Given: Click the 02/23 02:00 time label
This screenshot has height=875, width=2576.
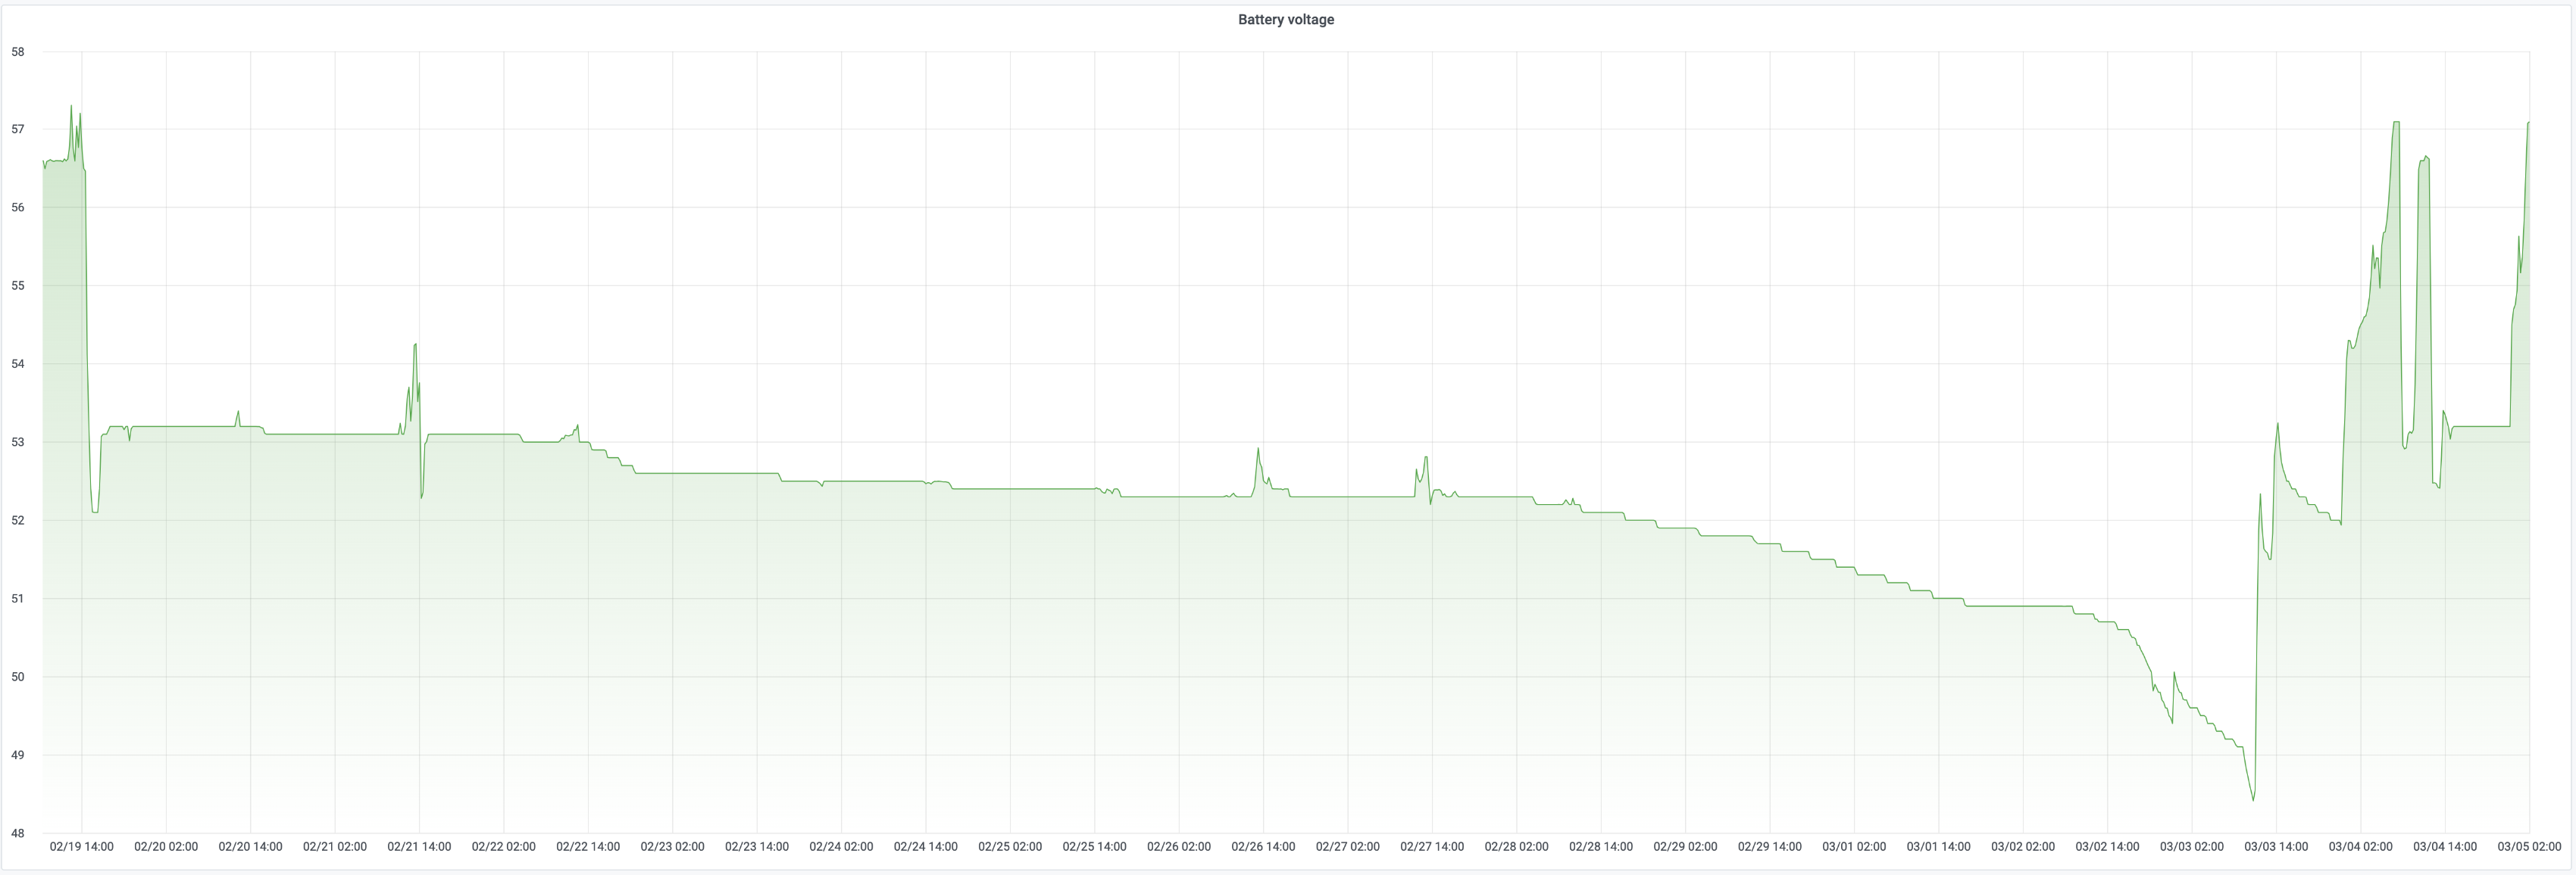Looking at the screenshot, I should pyautogui.click(x=673, y=846).
